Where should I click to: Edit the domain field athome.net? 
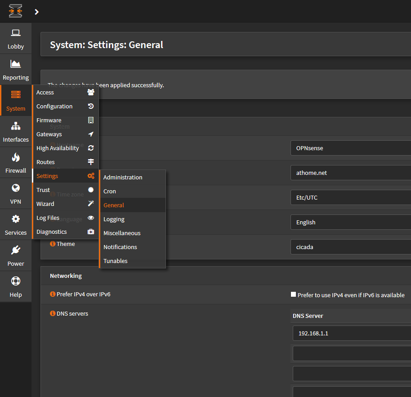point(351,173)
